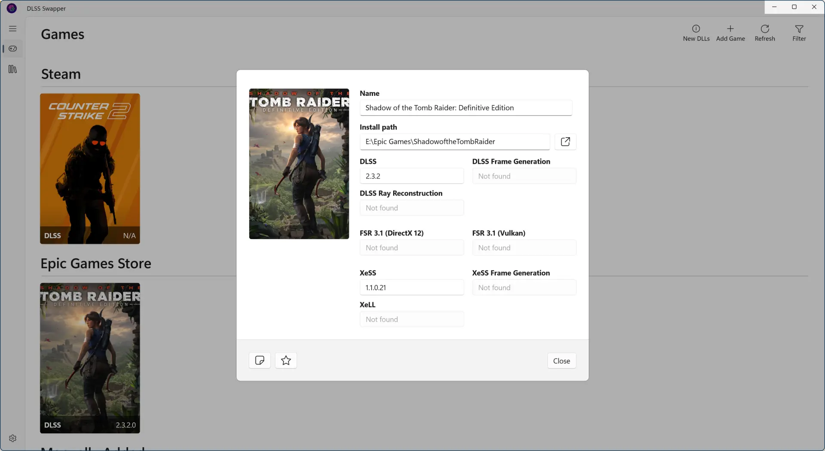This screenshot has height=451, width=825.
Task: Click the Install path field
Action: pyautogui.click(x=455, y=141)
